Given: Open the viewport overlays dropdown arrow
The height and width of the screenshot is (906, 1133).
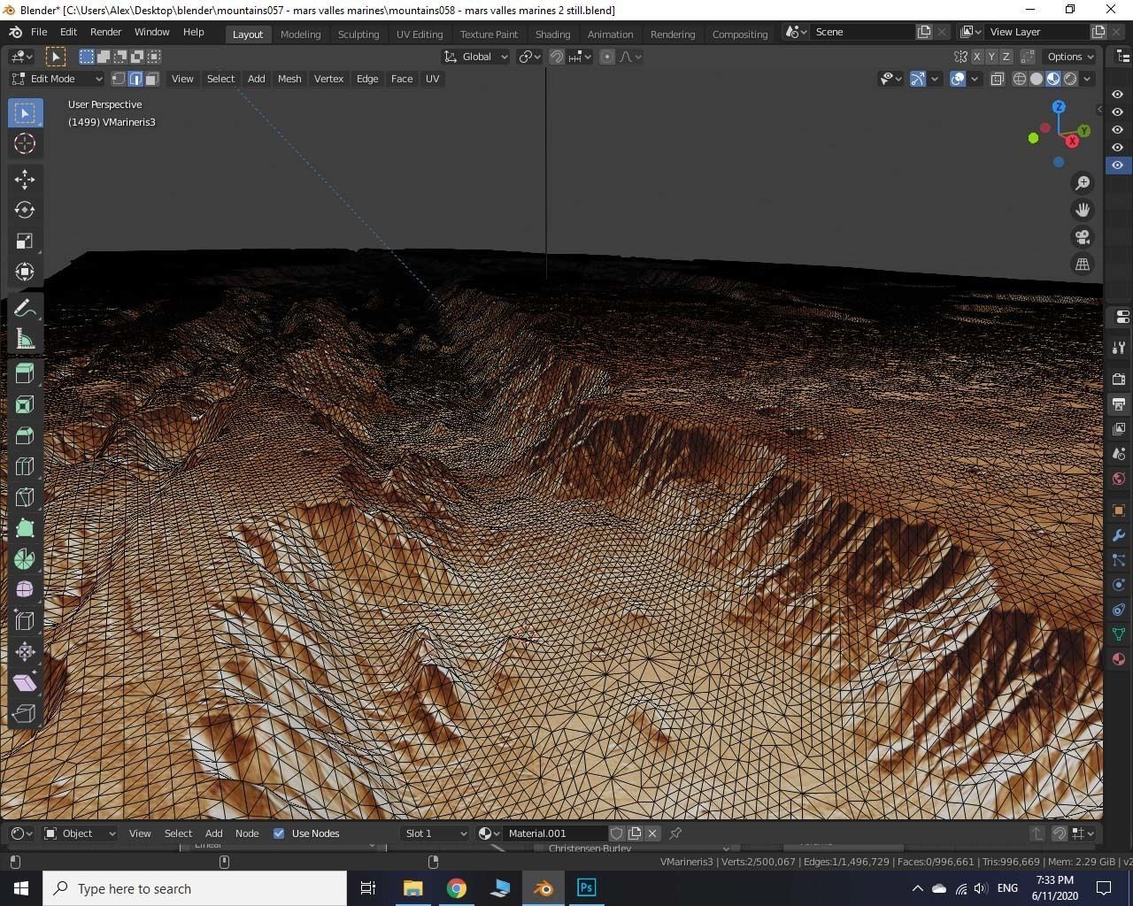Looking at the screenshot, I should (x=975, y=79).
